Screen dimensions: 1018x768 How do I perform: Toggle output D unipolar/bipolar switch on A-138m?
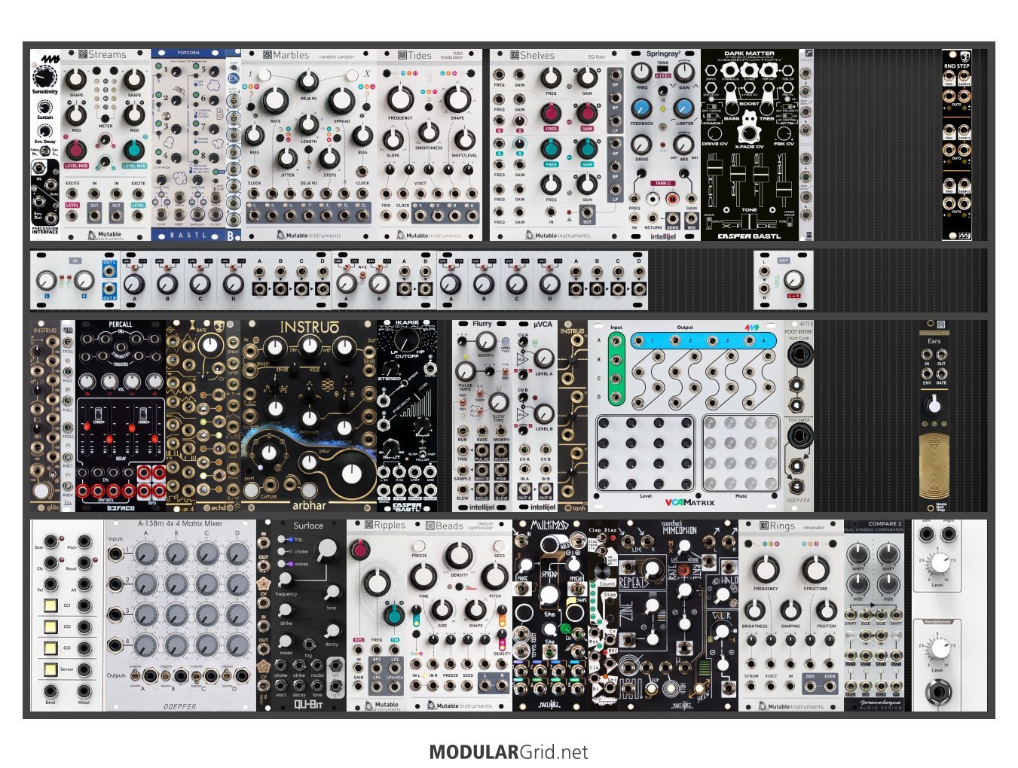click(x=228, y=676)
